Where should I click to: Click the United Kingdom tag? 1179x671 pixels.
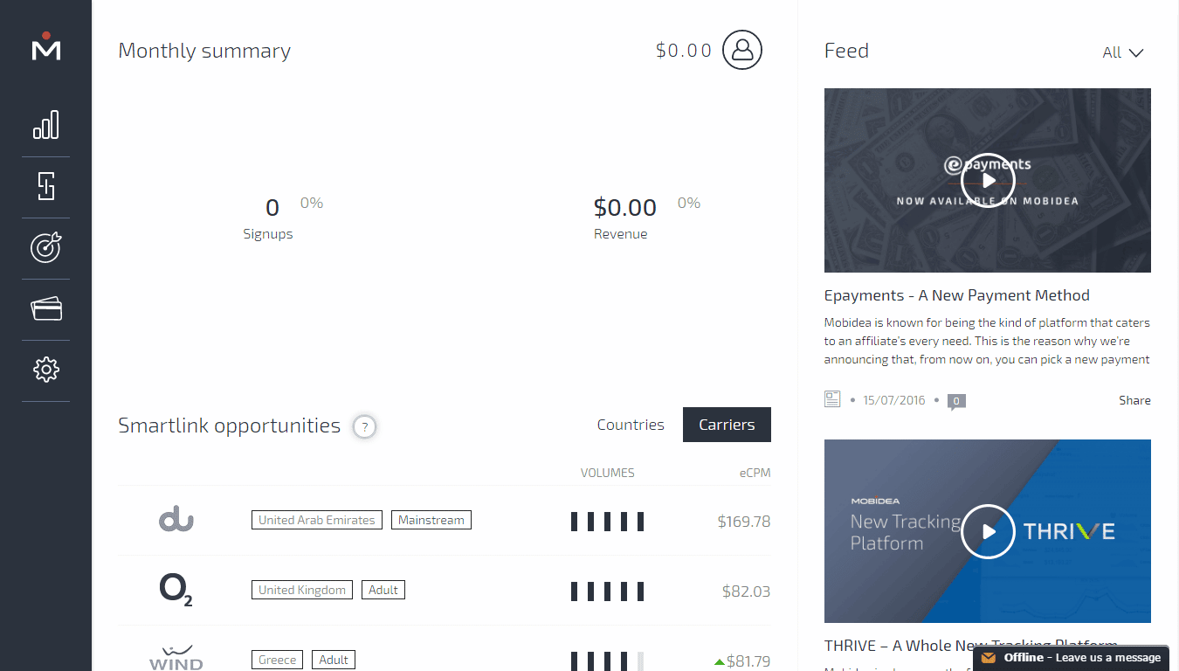[x=302, y=590]
